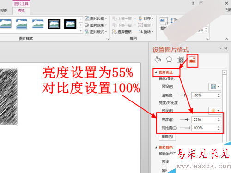Open the 对齐 (Align) dropdown
Image resolution: width=231 pixels, height=173 pixels.
point(146,18)
